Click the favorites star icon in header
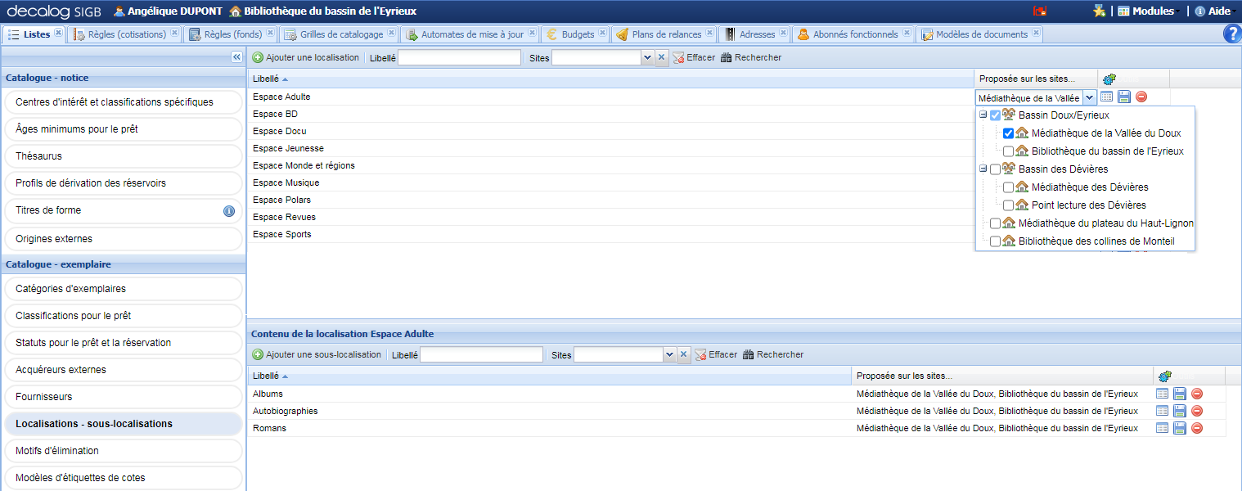This screenshot has height=491, width=1242. click(1099, 11)
